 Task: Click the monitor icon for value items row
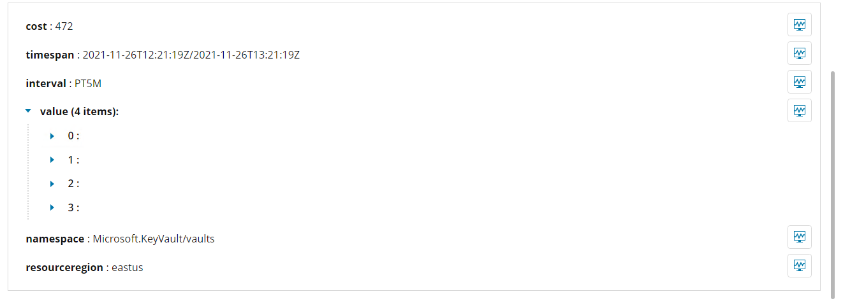pyautogui.click(x=799, y=110)
